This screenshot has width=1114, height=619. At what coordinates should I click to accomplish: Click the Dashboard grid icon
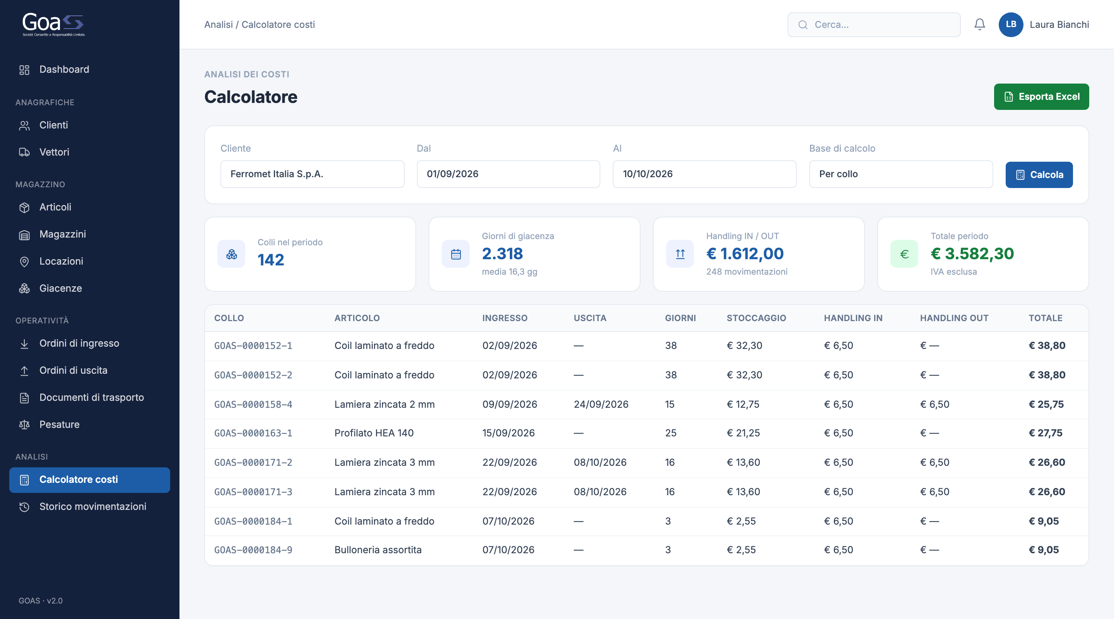click(24, 70)
